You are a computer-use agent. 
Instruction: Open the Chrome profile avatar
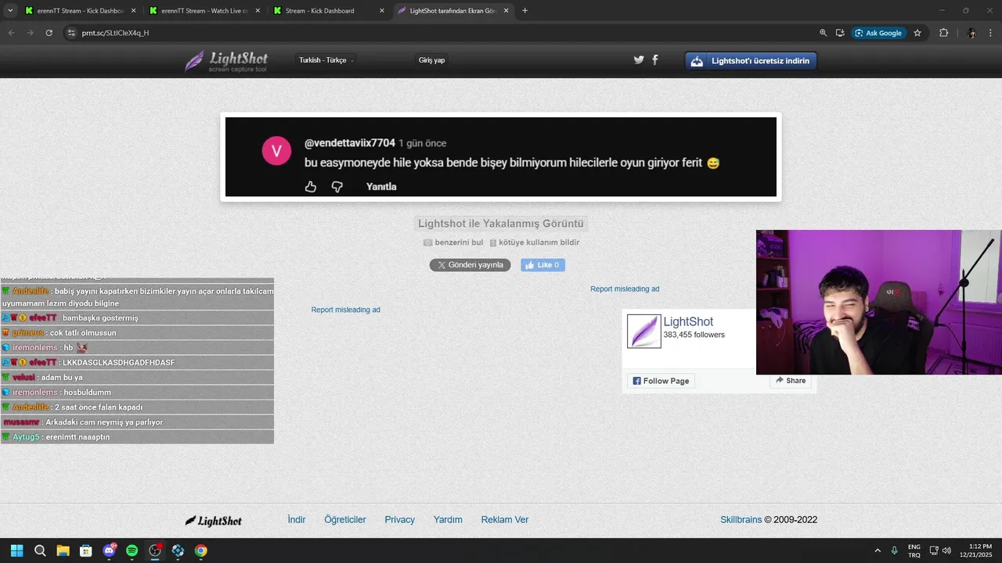[x=971, y=33]
